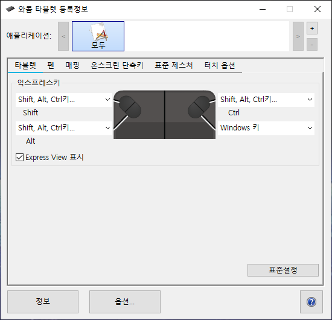The width and height of the screenshot is (332, 320).
Task: Remove application with the minus button
Action: 312,45
